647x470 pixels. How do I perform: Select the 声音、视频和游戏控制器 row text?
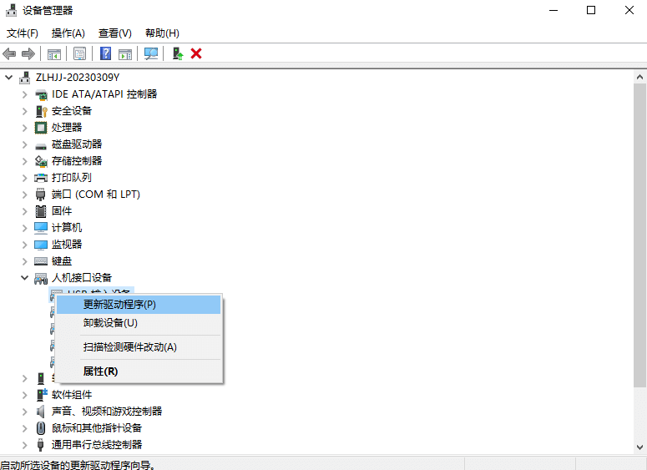pyautogui.click(x=107, y=412)
